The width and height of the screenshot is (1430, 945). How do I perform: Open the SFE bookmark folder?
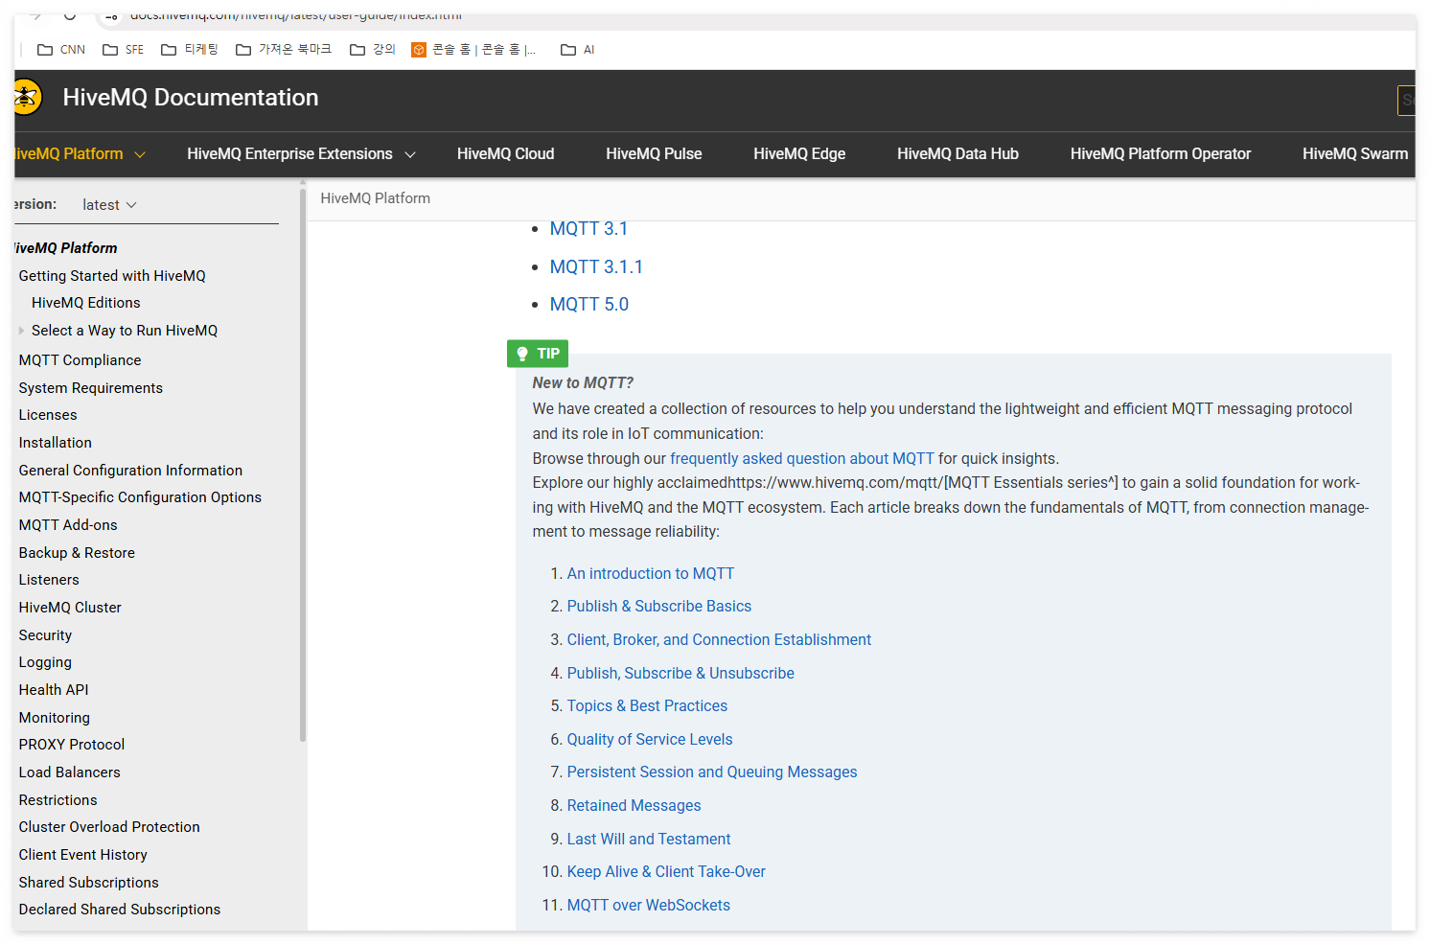(124, 50)
